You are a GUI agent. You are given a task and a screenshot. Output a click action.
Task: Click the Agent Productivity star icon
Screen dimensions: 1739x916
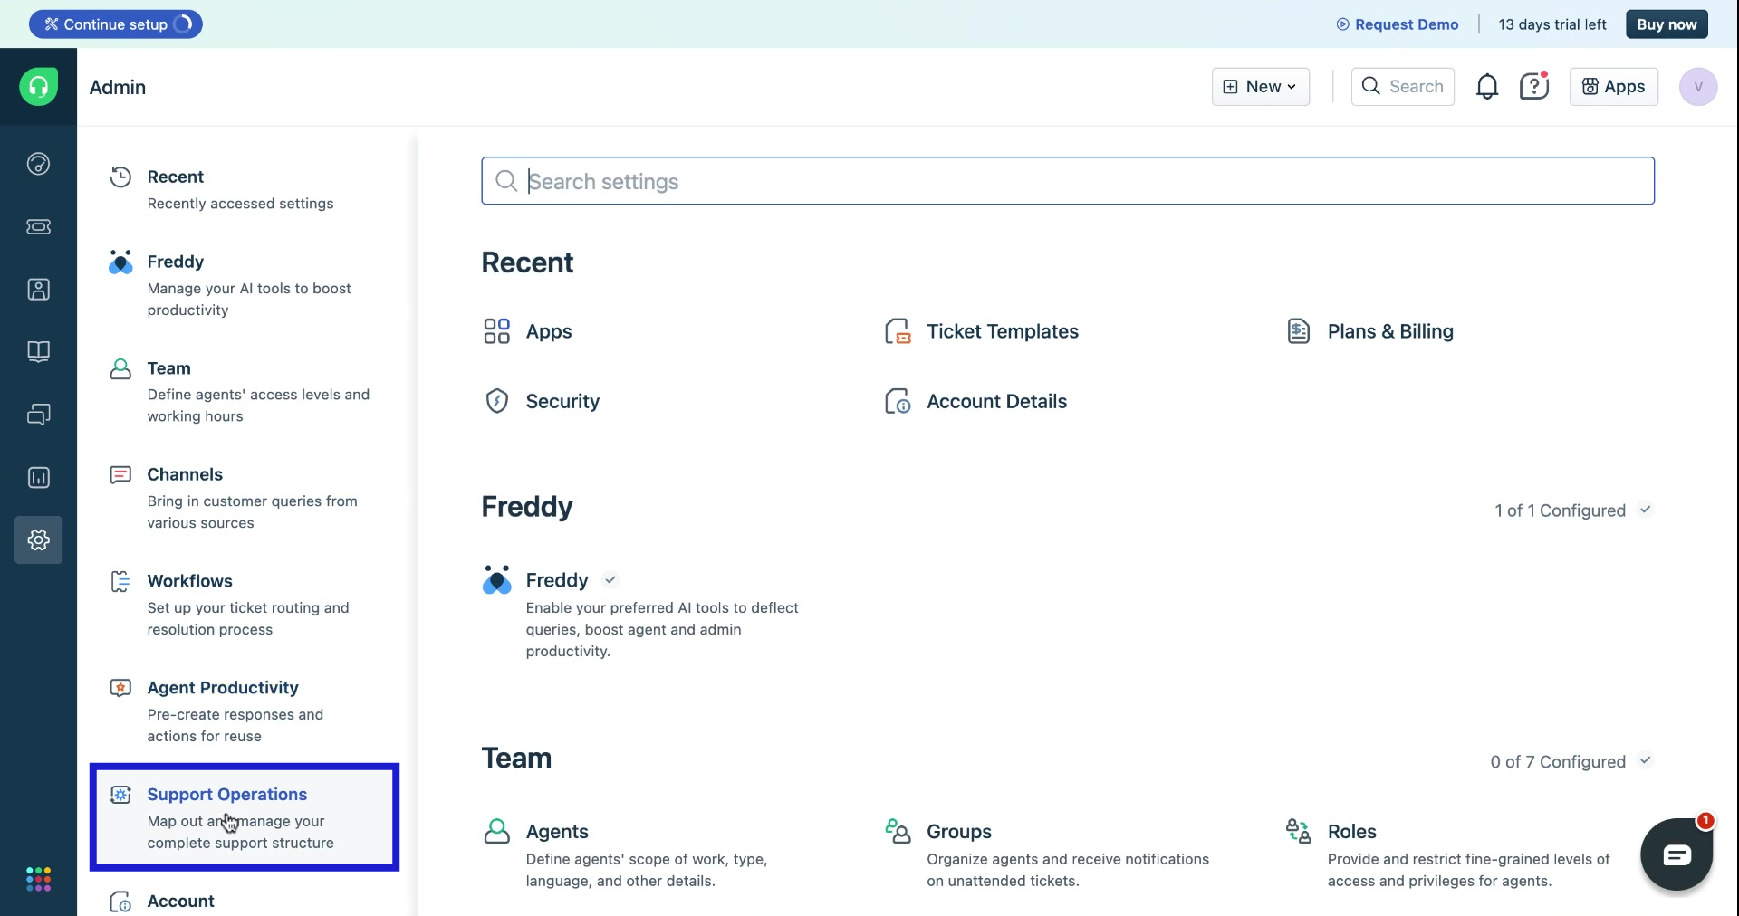click(120, 688)
